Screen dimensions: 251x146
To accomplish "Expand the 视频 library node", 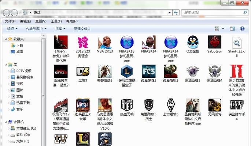I will 9,84.
